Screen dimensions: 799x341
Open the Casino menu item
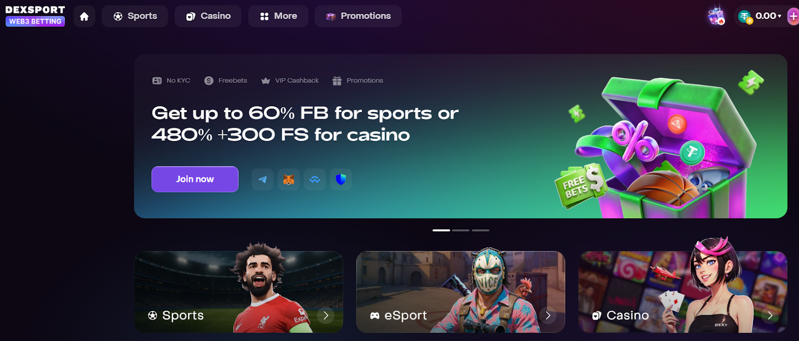coord(208,16)
